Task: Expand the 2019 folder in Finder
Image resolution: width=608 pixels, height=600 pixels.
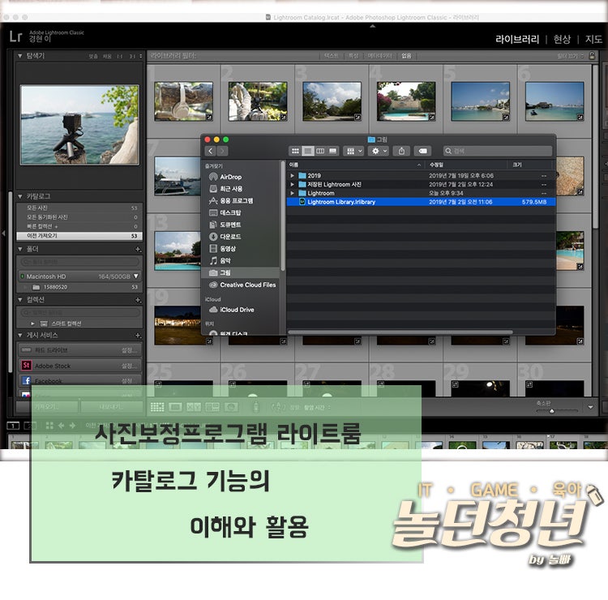Action: (x=293, y=176)
